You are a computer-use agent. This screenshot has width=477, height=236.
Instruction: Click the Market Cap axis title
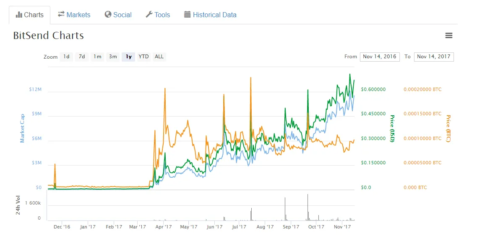(x=22, y=128)
